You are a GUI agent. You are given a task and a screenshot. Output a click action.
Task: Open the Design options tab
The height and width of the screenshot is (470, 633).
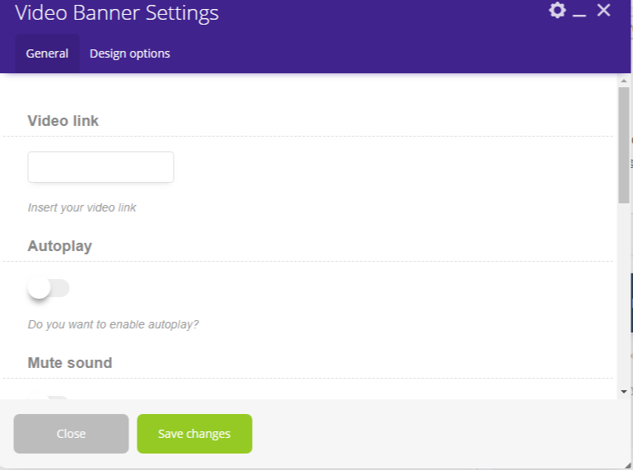point(130,54)
